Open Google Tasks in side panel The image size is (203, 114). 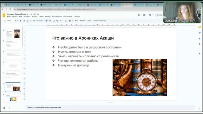pyautogui.click(x=200, y=33)
